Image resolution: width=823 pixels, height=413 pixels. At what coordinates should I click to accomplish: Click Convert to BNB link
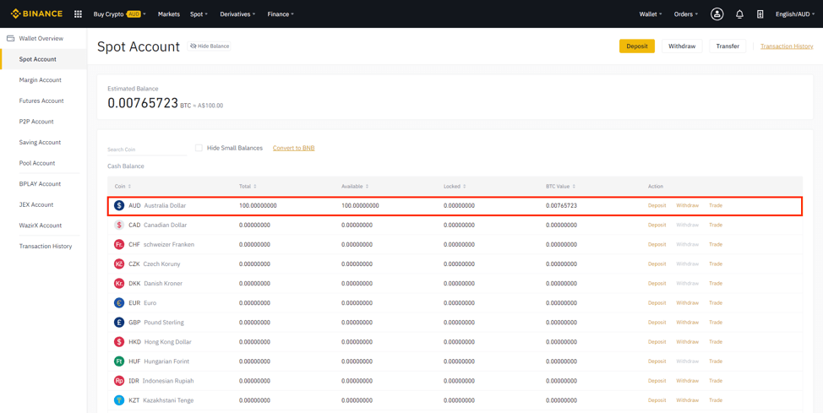[293, 148]
